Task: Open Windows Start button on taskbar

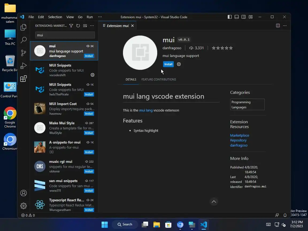Action: tap(105, 224)
